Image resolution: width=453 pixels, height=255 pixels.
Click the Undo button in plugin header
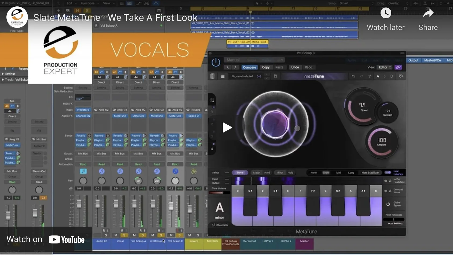pos(295,67)
